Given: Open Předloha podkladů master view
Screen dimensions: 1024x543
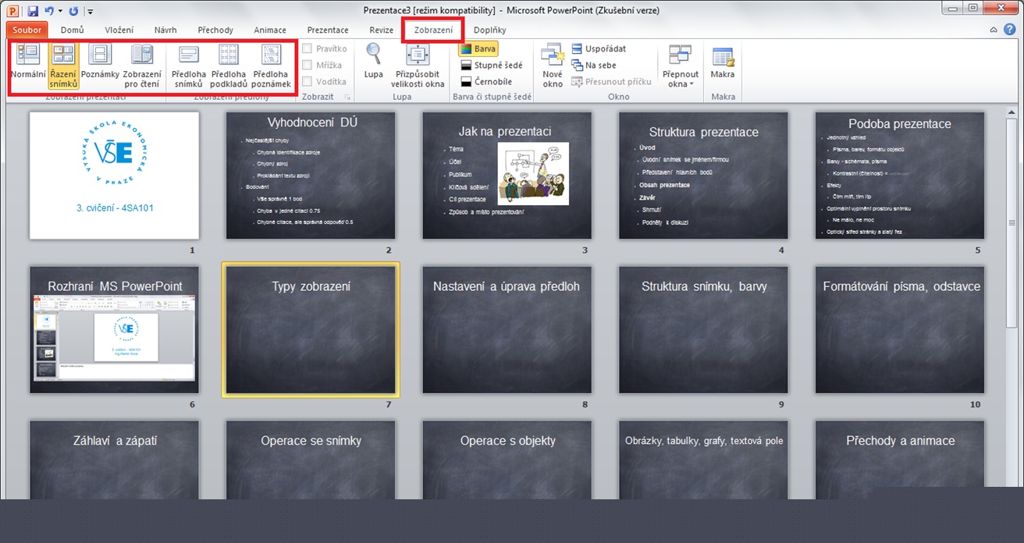Looking at the screenshot, I should pyautogui.click(x=229, y=65).
